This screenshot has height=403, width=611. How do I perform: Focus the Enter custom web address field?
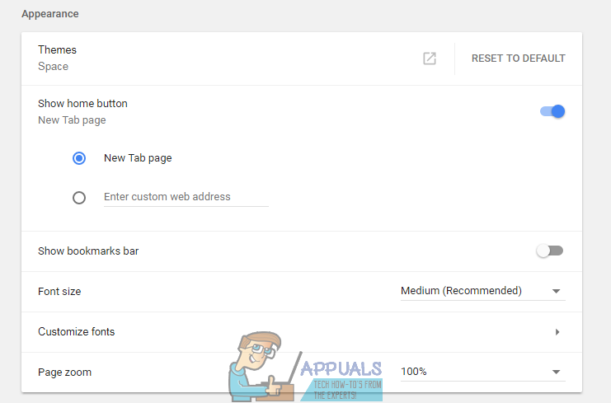pos(186,197)
